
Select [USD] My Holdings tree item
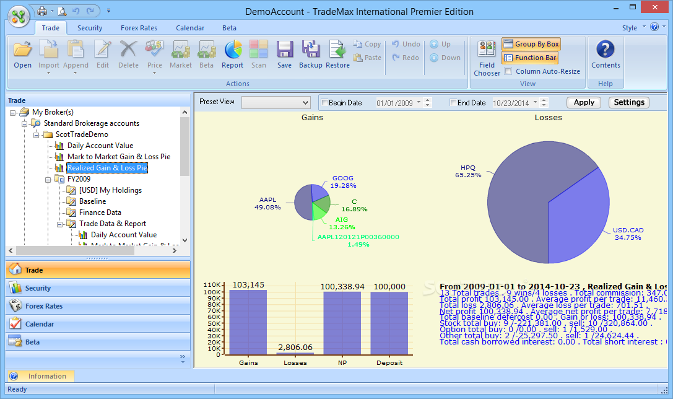click(110, 190)
